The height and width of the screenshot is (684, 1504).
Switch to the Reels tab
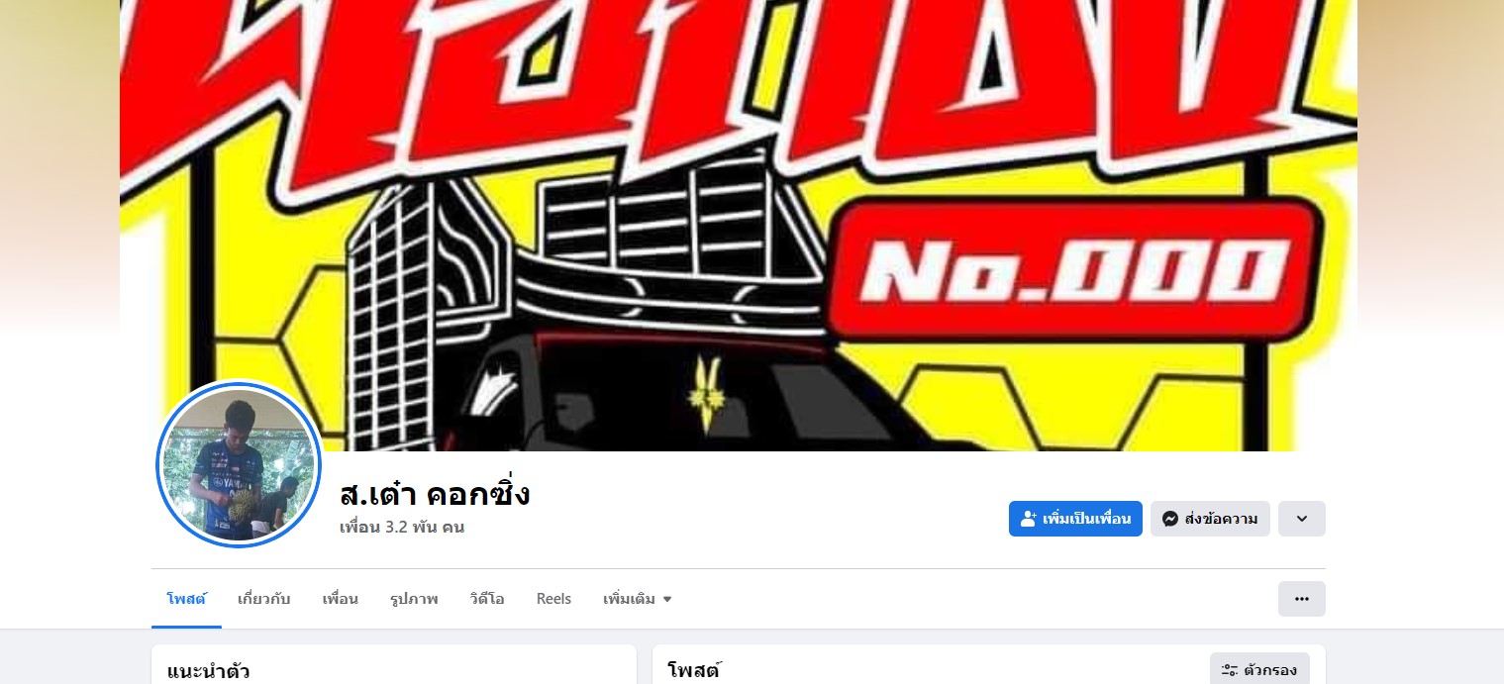(553, 599)
